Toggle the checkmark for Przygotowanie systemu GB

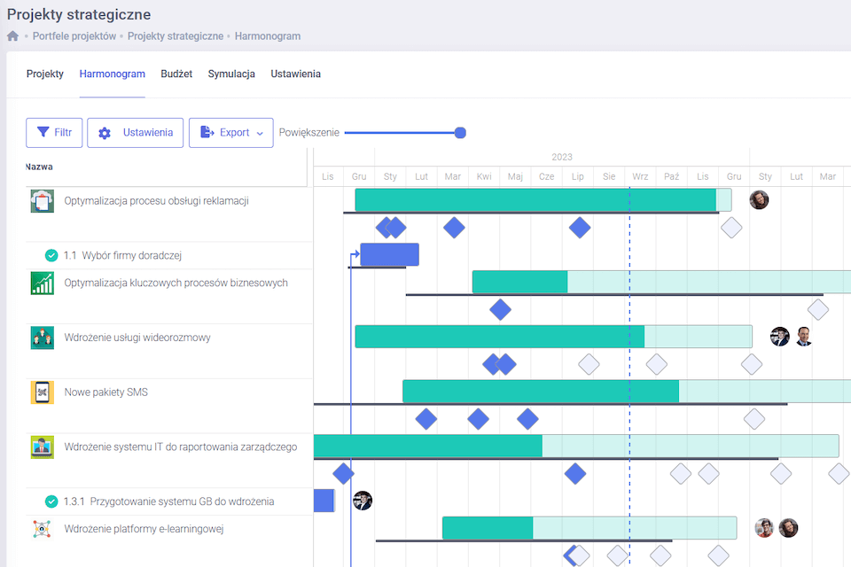(x=51, y=501)
